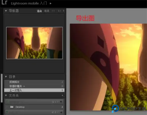Image resolution: width=147 pixels, height=115 pixels.
Task: Open the zoom ratio stepper arrows
Action: point(64,11)
